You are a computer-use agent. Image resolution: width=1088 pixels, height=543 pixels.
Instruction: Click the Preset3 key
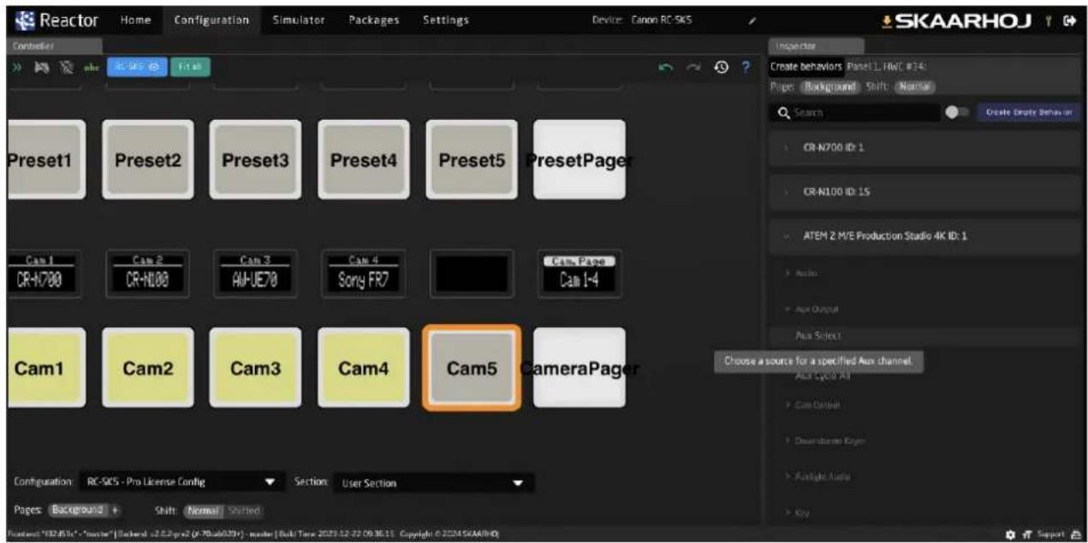pos(255,160)
